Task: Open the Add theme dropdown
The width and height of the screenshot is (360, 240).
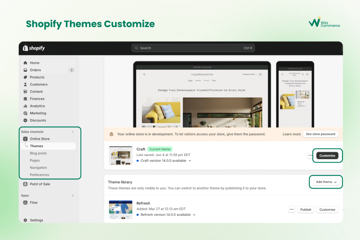Action: click(326, 182)
